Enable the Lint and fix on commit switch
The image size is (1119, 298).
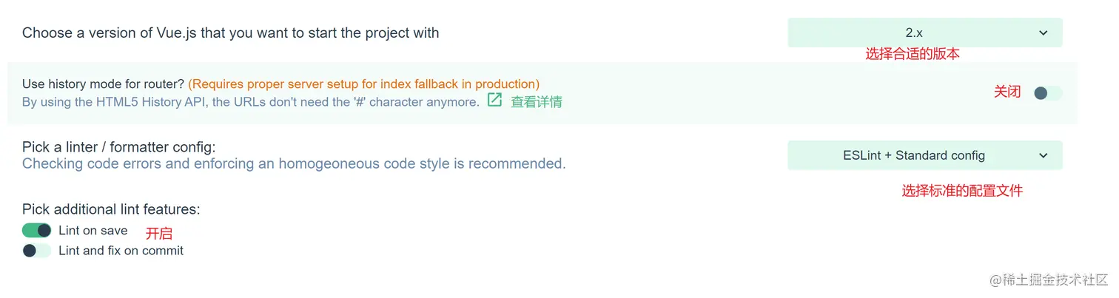pos(36,251)
